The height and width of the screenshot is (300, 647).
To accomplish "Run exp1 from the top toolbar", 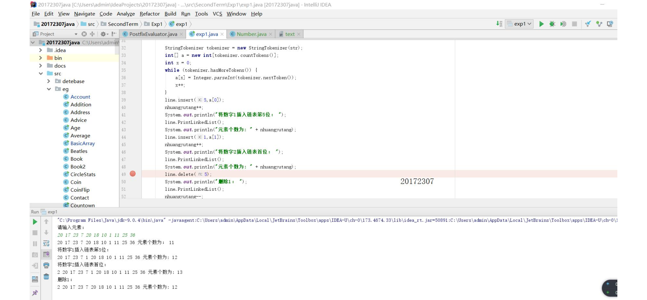I will 541,24.
